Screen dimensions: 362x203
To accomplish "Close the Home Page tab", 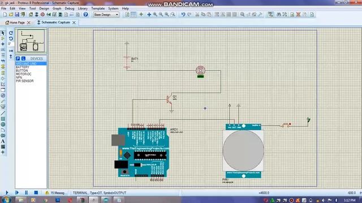I will (29, 23).
